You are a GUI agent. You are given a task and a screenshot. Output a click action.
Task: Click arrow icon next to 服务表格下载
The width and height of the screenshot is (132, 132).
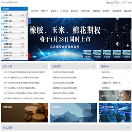coord(128,77)
